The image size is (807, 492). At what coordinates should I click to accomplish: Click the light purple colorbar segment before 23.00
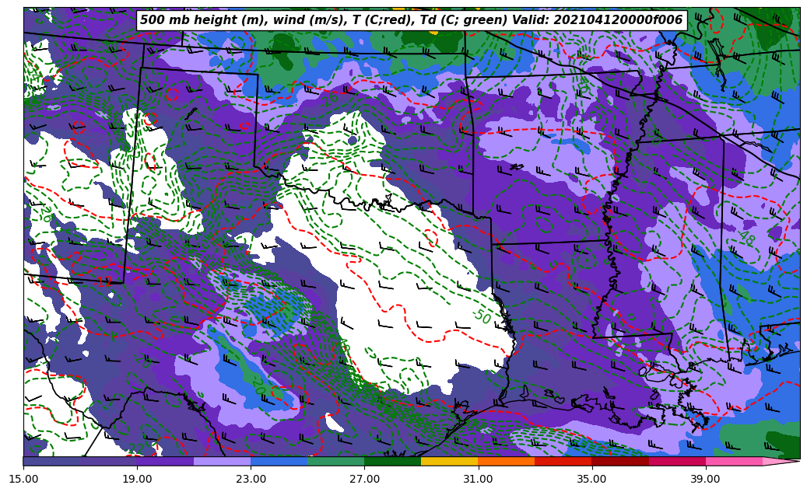(x=222, y=461)
